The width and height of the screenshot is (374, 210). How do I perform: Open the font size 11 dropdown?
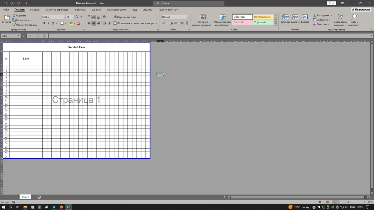(x=73, y=17)
